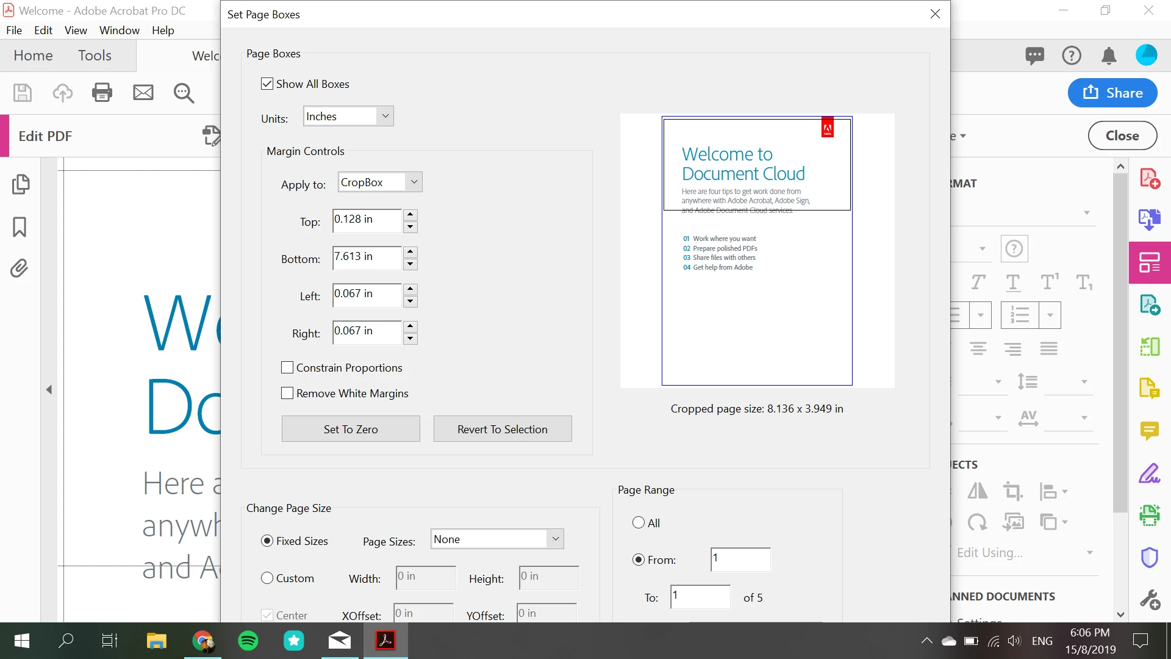Viewport: 1171px width, 659px height.
Task: Click the Print icon in toolbar
Action: point(102,92)
